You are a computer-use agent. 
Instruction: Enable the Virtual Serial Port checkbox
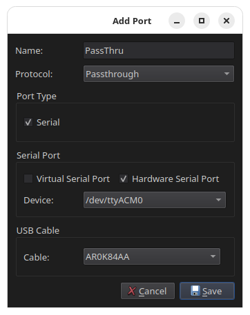[x=28, y=179]
